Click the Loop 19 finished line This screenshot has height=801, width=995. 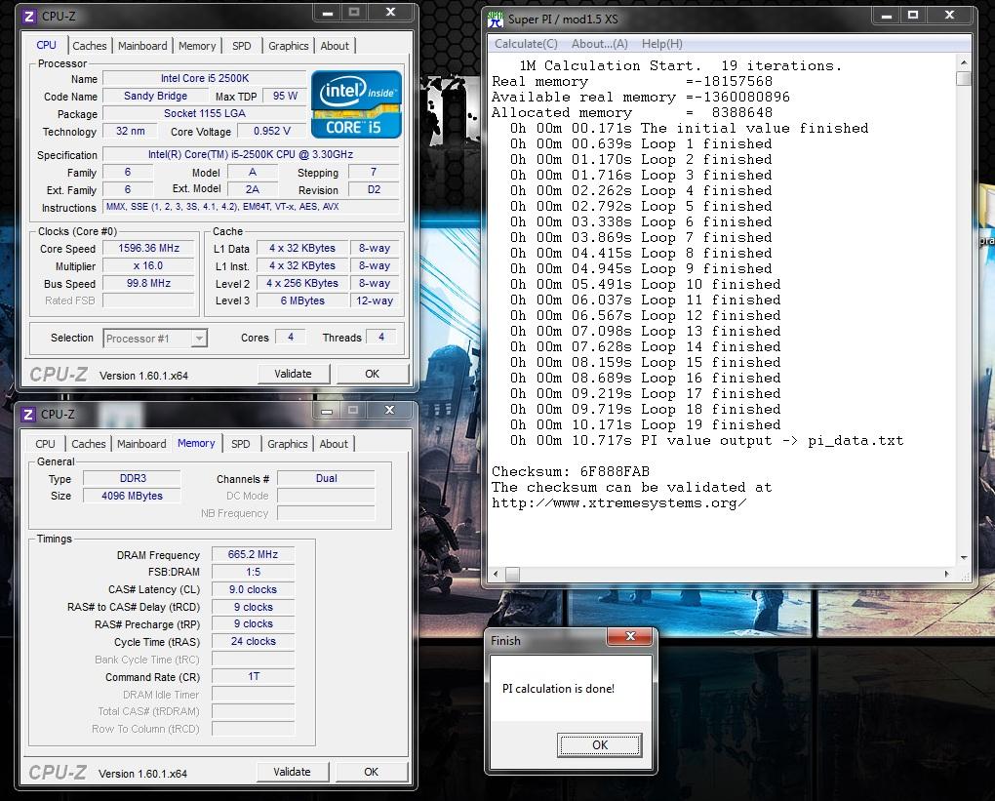(646, 424)
